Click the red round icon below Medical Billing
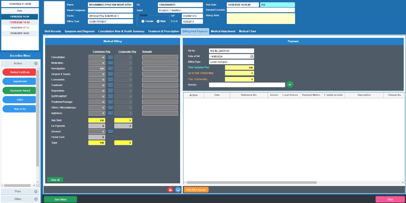 [x=170, y=190]
